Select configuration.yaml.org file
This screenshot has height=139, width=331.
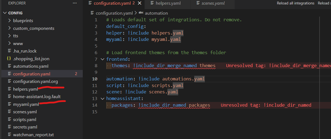[35, 82]
